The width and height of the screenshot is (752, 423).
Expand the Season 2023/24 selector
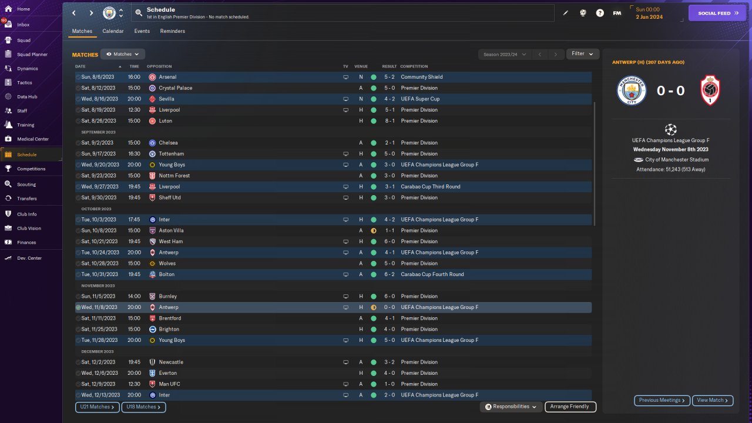point(504,54)
